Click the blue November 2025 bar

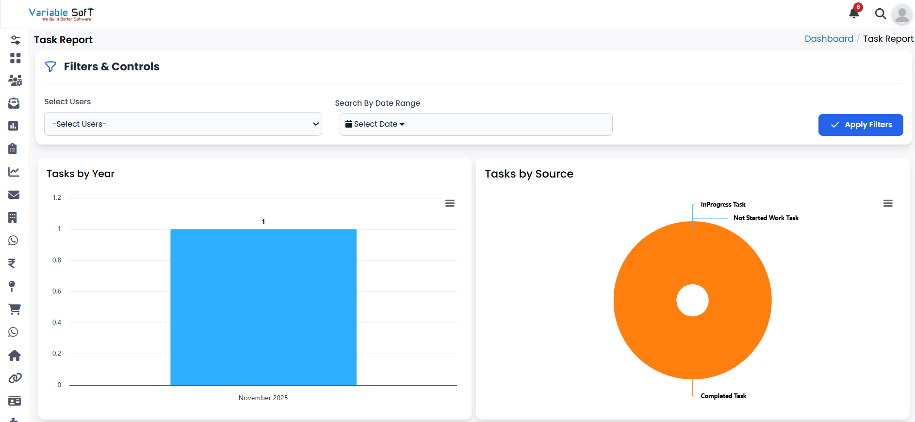(263, 307)
